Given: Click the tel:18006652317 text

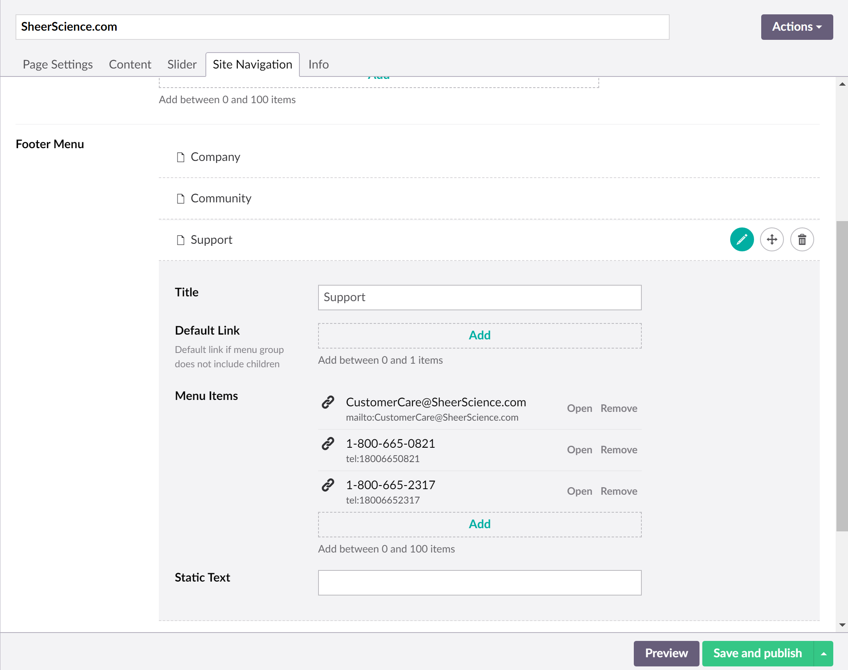Looking at the screenshot, I should tap(383, 500).
